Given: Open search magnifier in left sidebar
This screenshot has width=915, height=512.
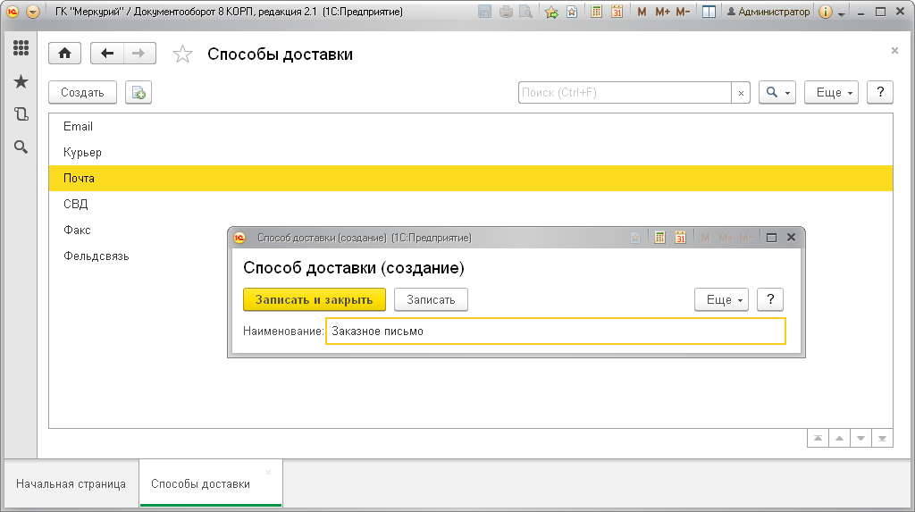Looking at the screenshot, I should 21,147.
